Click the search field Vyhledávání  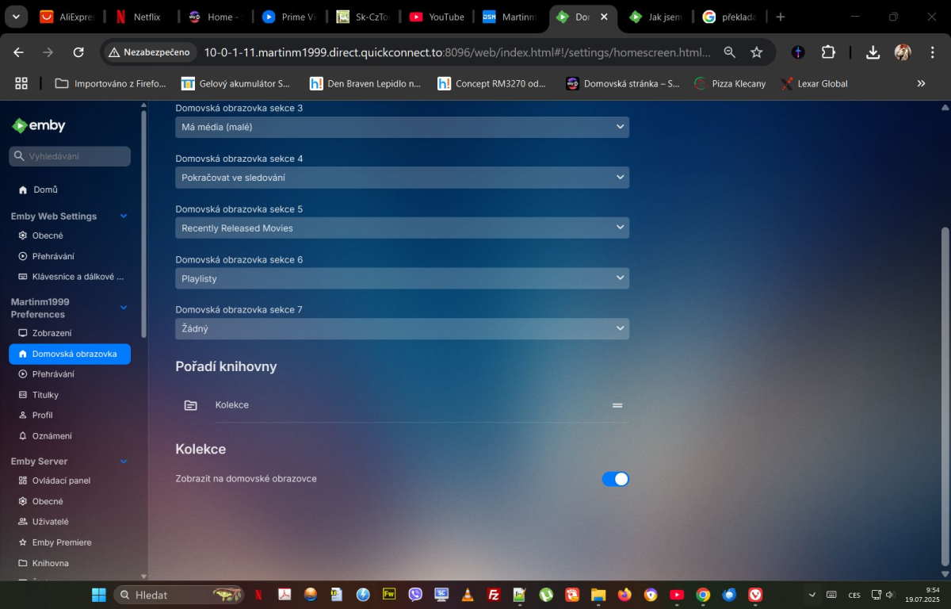point(69,156)
